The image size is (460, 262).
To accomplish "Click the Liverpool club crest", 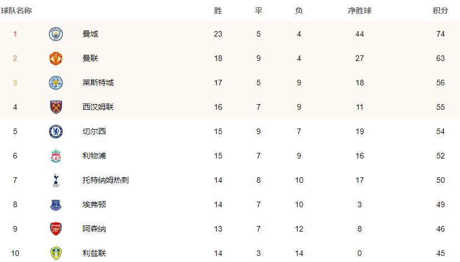I will point(56,156).
